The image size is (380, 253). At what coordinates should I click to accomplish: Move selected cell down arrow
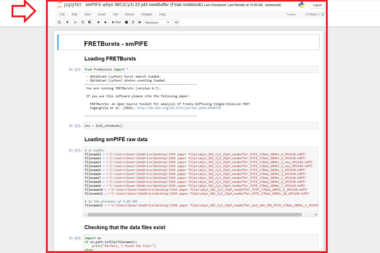(105, 22)
